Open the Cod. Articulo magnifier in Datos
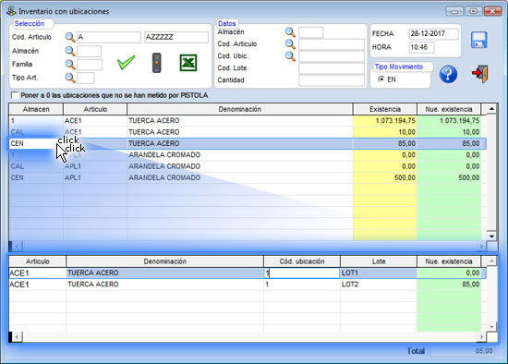 [290, 44]
